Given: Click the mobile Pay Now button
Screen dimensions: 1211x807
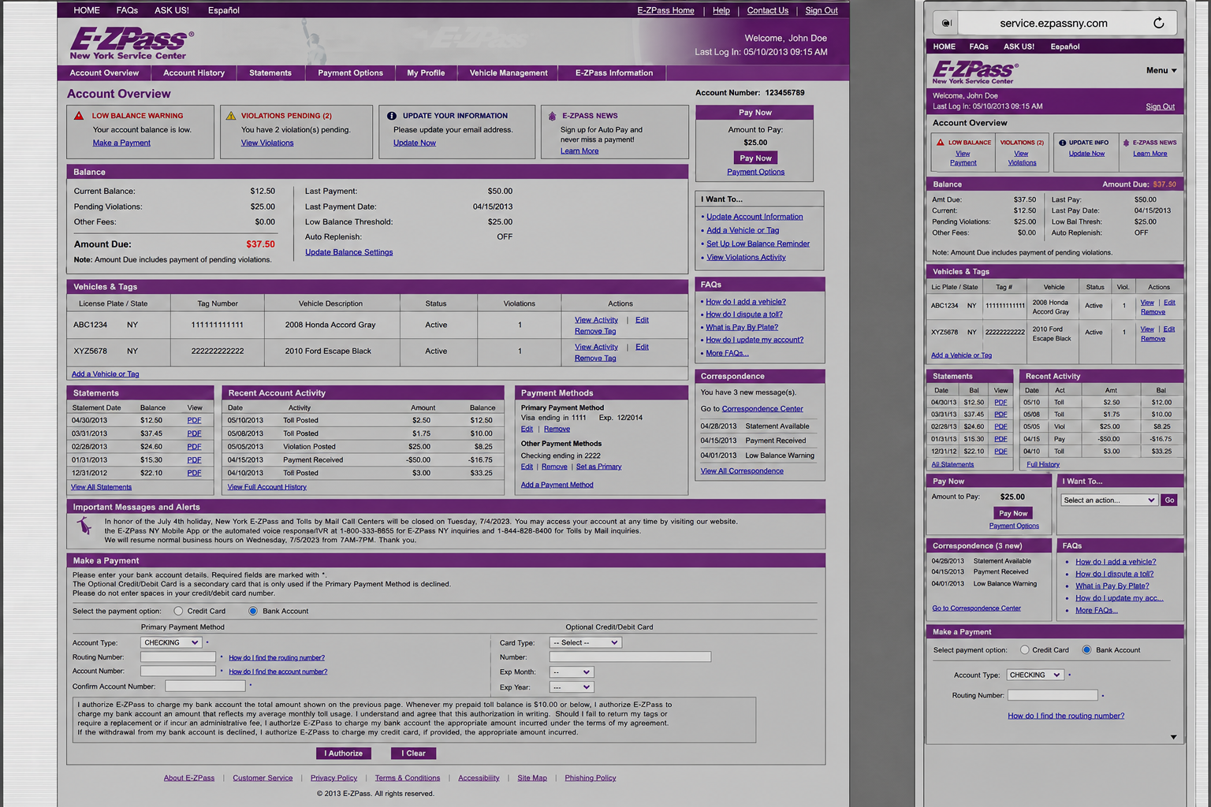Looking at the screenshot, I should point(1013,513).
